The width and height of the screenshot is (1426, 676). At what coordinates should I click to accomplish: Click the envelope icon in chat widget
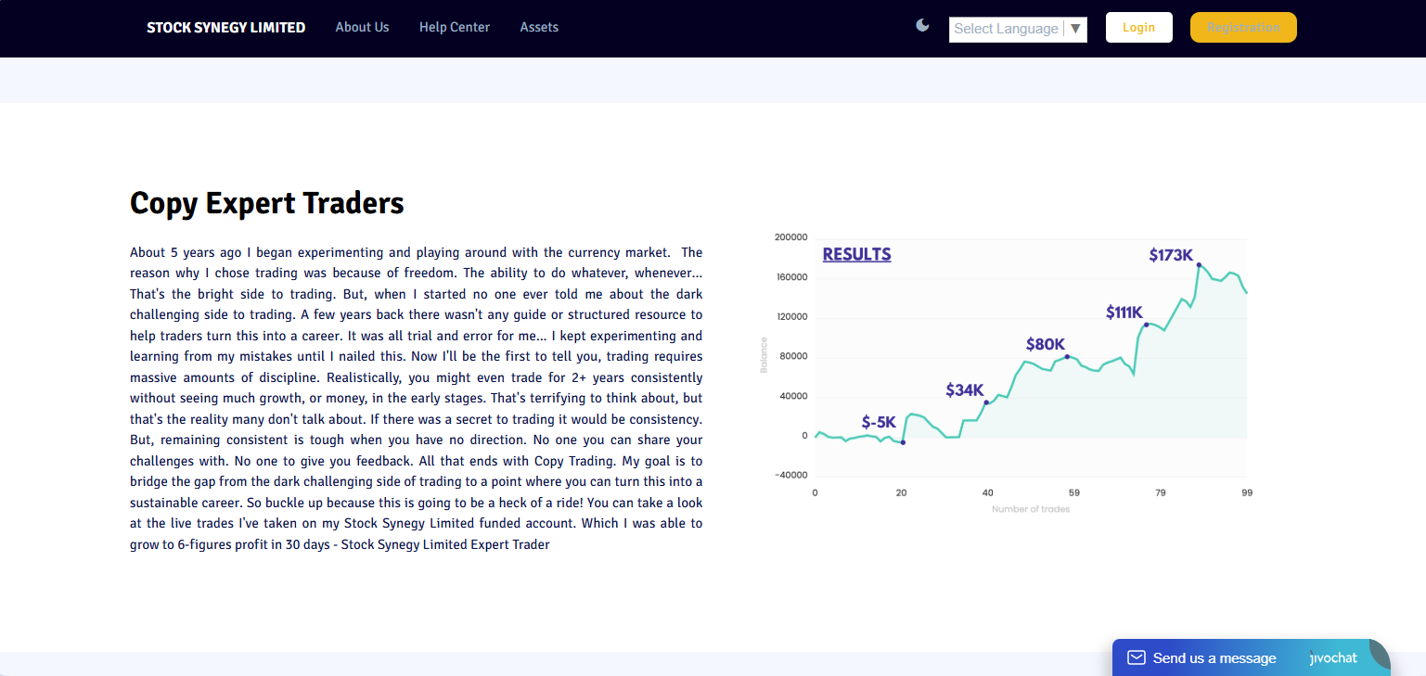pos(1137,657)
